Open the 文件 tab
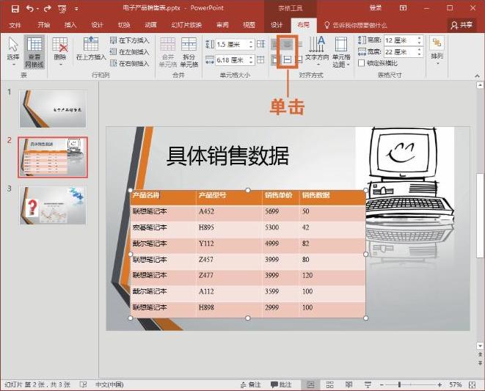This screenshot has width=485, height=391. point(15,25)
